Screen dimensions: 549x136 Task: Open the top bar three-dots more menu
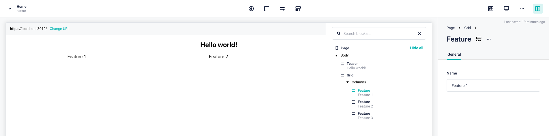[522, 9]
